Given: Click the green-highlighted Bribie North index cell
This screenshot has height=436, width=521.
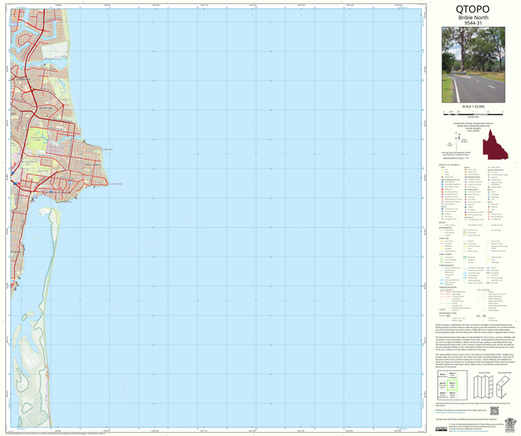Looking at the screenshot, I should (452, 385).
